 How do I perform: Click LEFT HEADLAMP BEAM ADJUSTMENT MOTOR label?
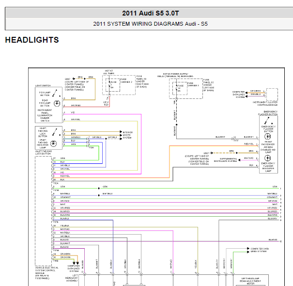pyautogui.click(x=250, y=281)
